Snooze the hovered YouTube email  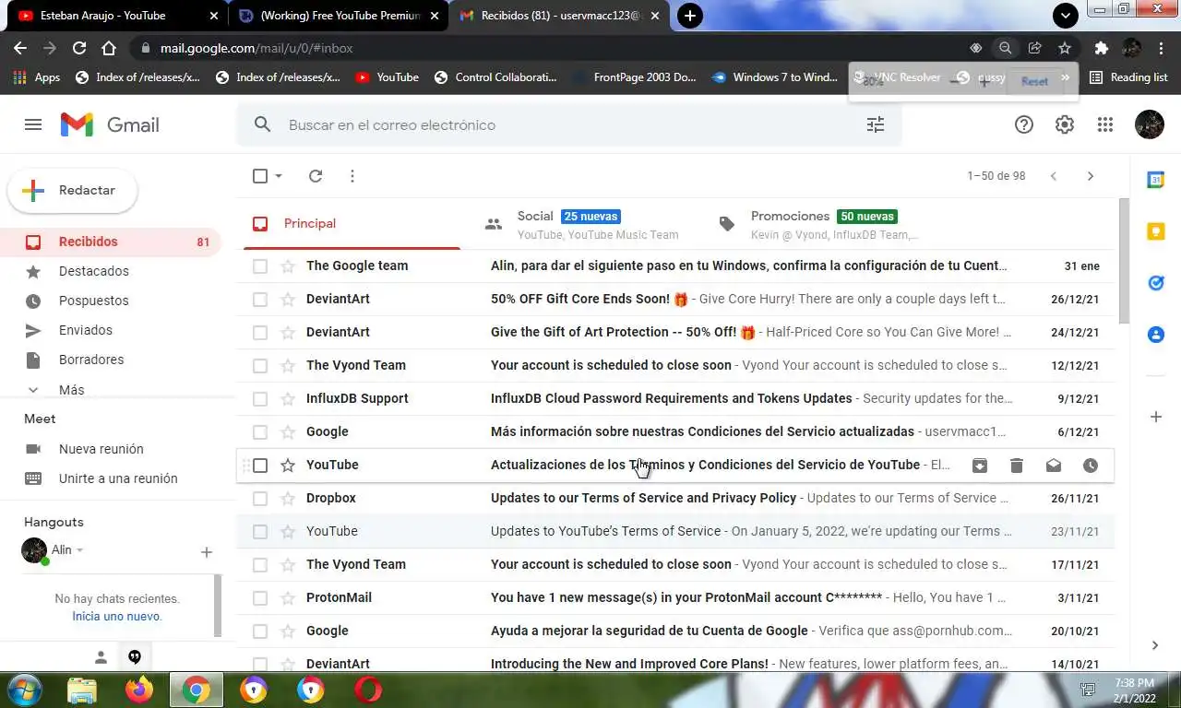1091,466
